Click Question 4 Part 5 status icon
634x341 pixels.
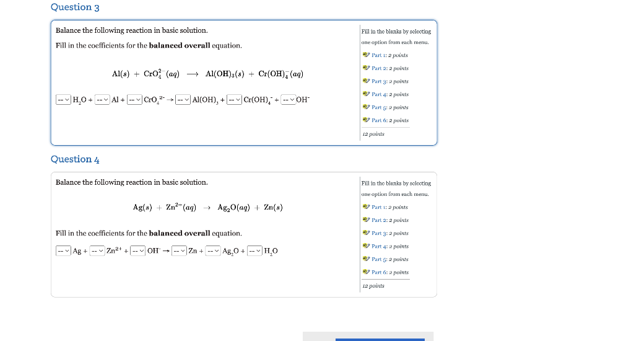coord(367,259)
